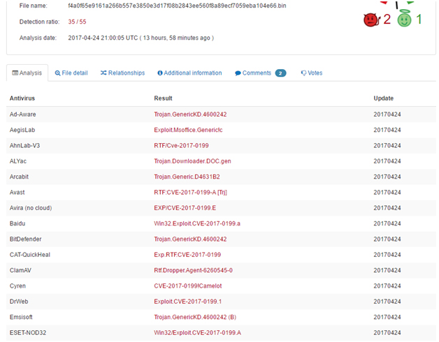
Task: Click result CVE-2017-0199!Camelot
Action: (187, 286)
